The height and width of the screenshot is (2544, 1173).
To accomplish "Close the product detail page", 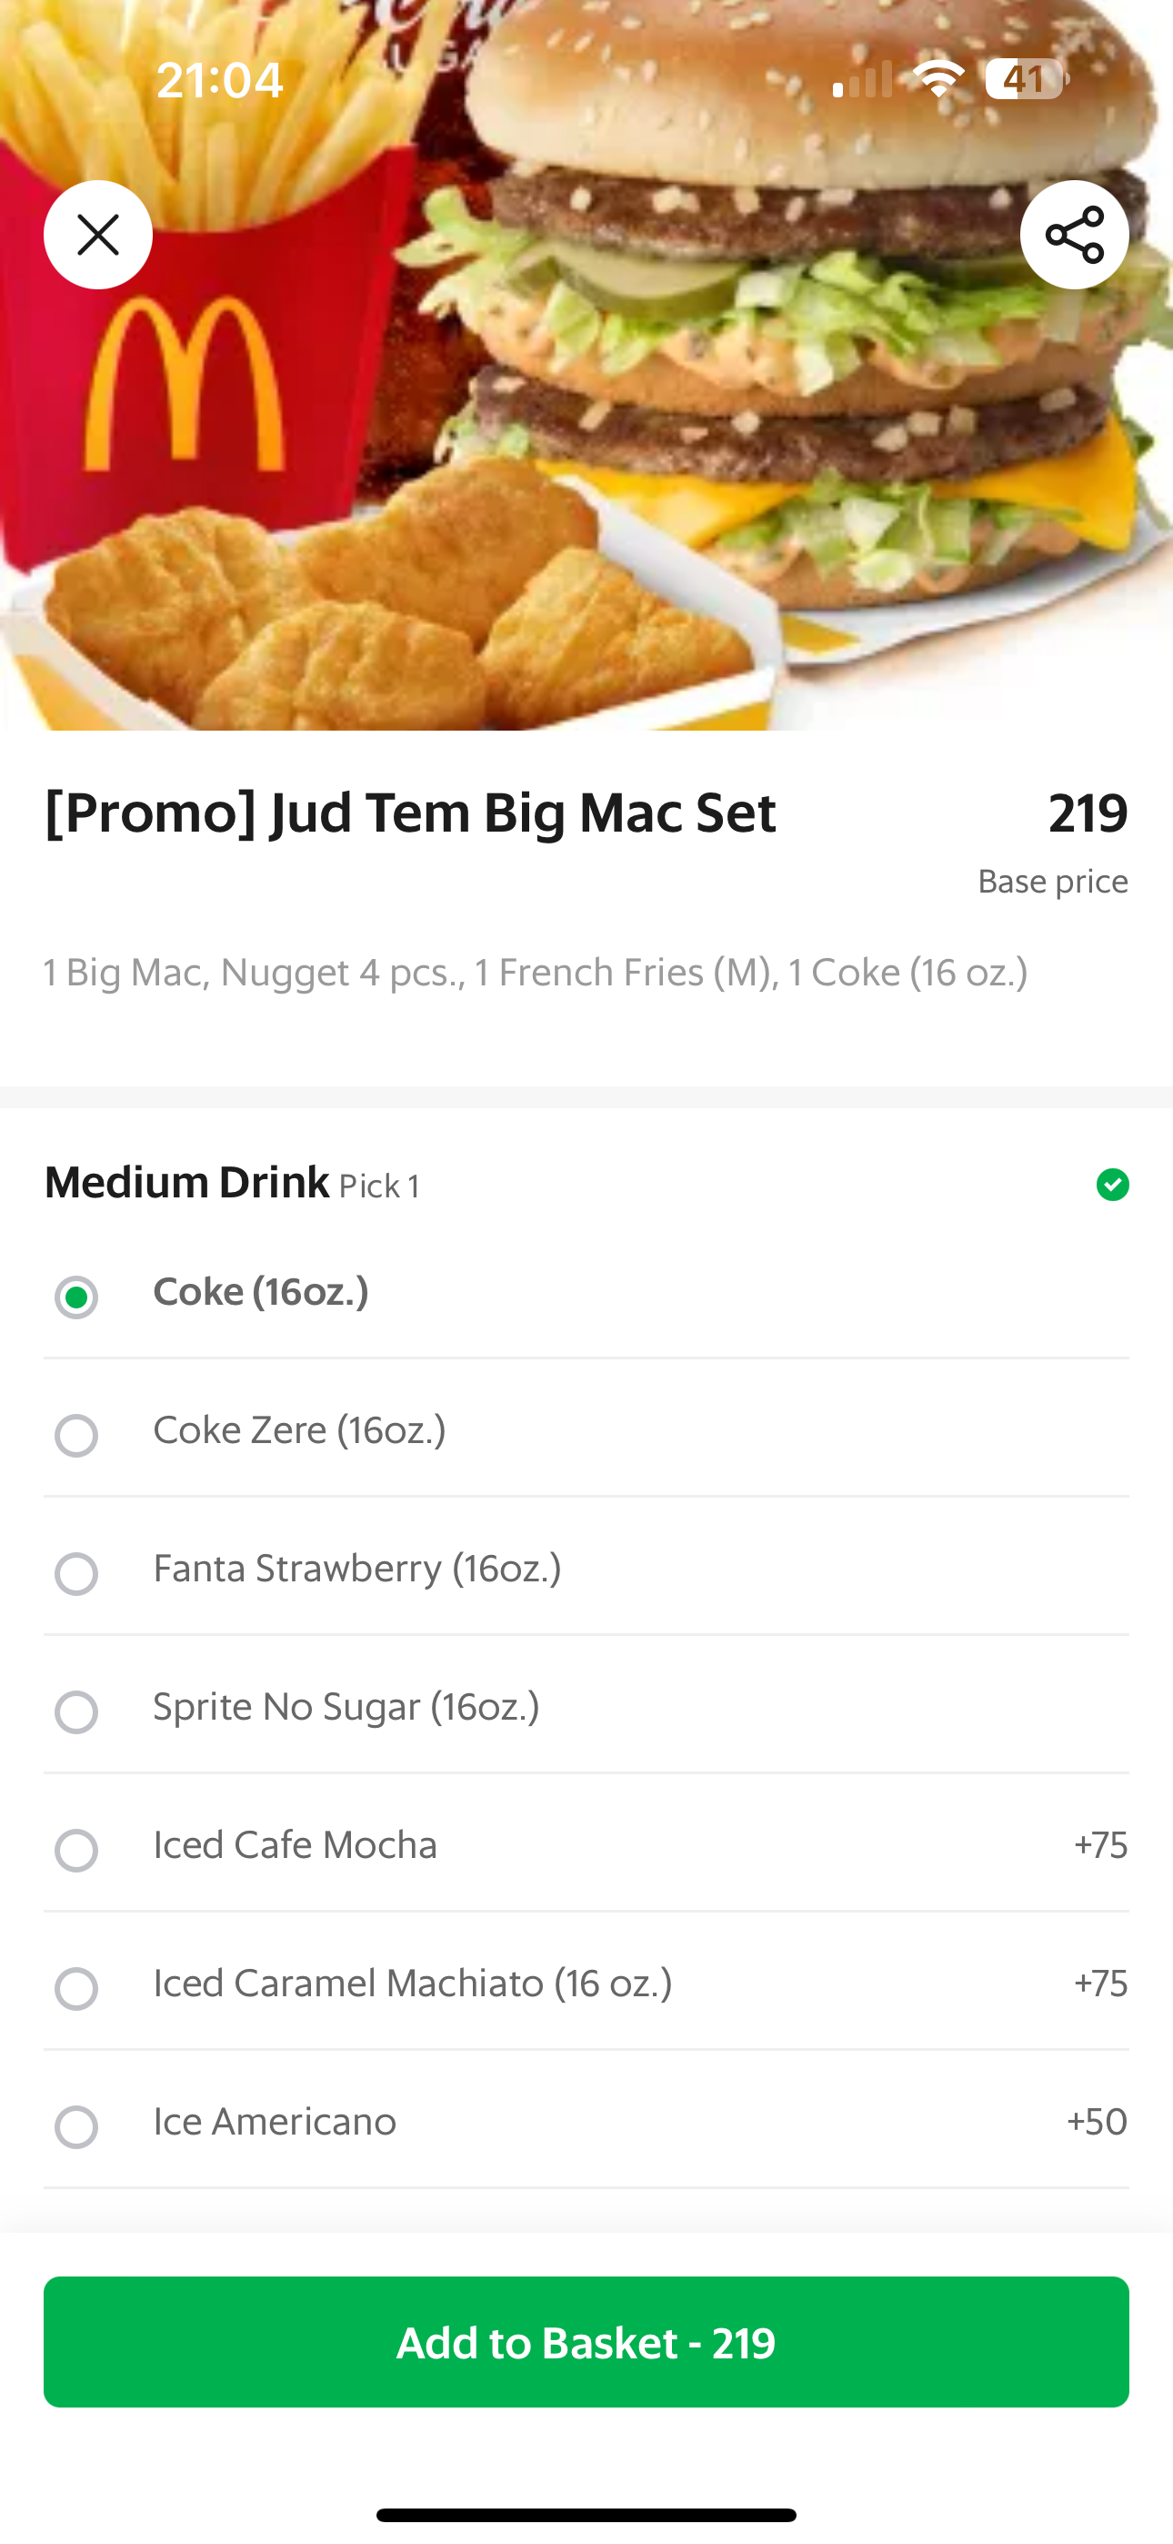I will coord(98,235).
